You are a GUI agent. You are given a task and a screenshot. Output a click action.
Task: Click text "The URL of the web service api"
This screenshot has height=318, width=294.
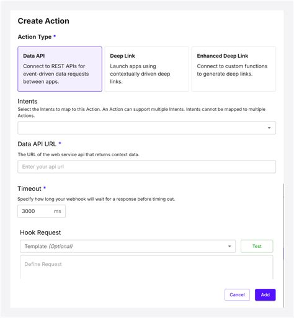point(51,154)
